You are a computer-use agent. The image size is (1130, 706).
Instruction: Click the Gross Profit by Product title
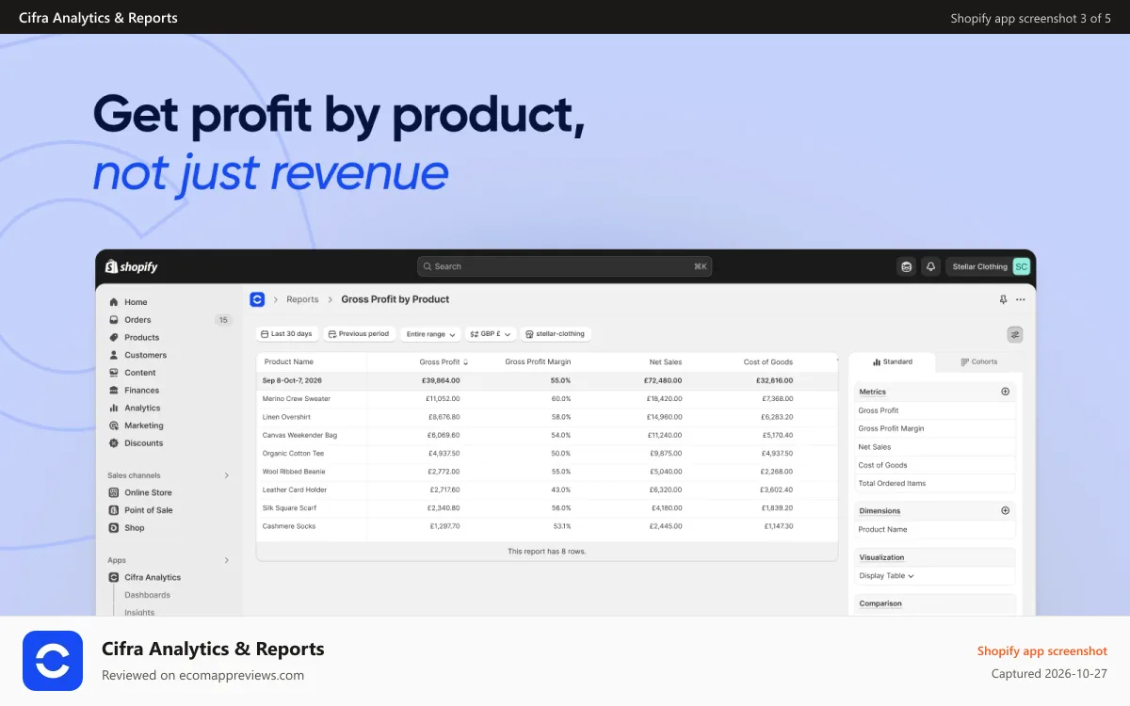[395, 299]
